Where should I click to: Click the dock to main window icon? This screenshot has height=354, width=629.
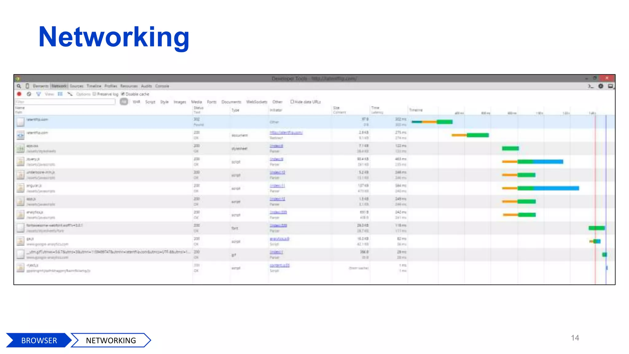[x=611, y=86]
